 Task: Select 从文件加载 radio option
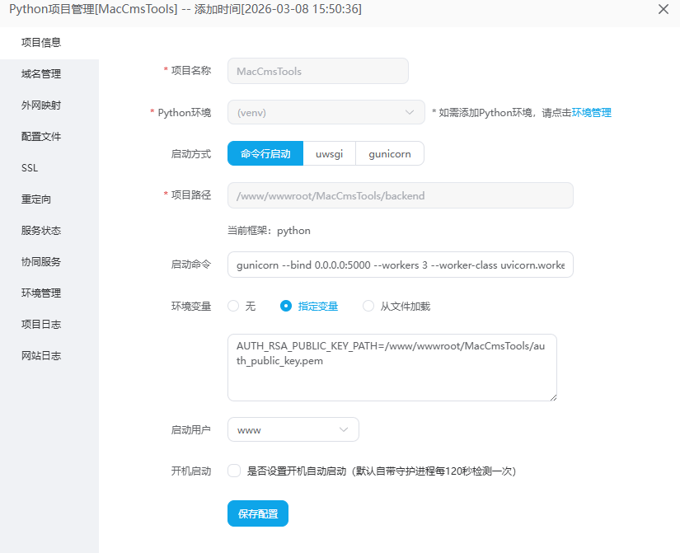368,306
